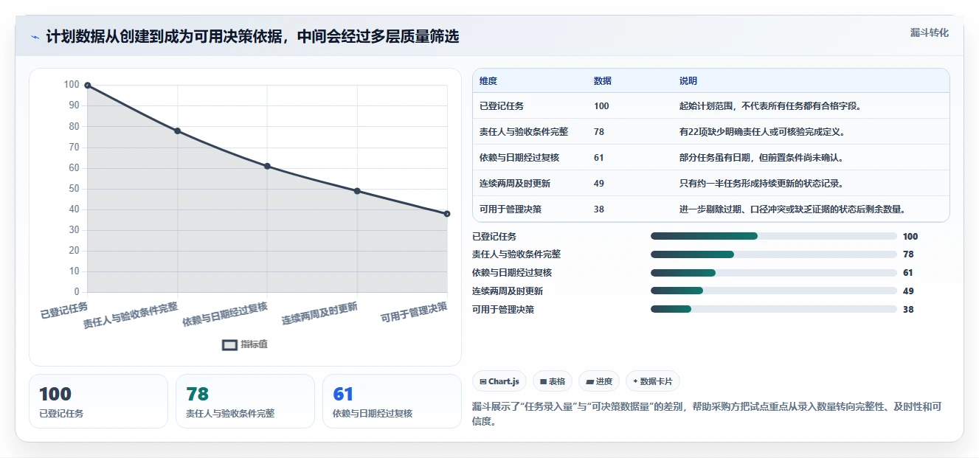The height and width of the screenshot is (458, 979).
Task: Click the chart data point at value 61
Action: [267, 166]
